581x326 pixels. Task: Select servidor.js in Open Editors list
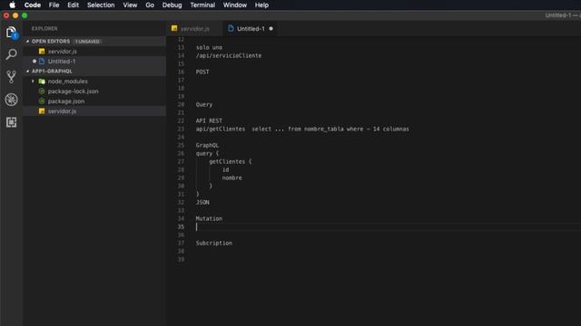94,52
